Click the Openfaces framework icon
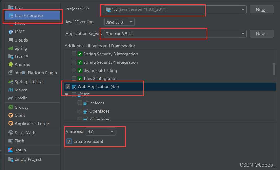280x170 pixels. [x=86, y=111]
